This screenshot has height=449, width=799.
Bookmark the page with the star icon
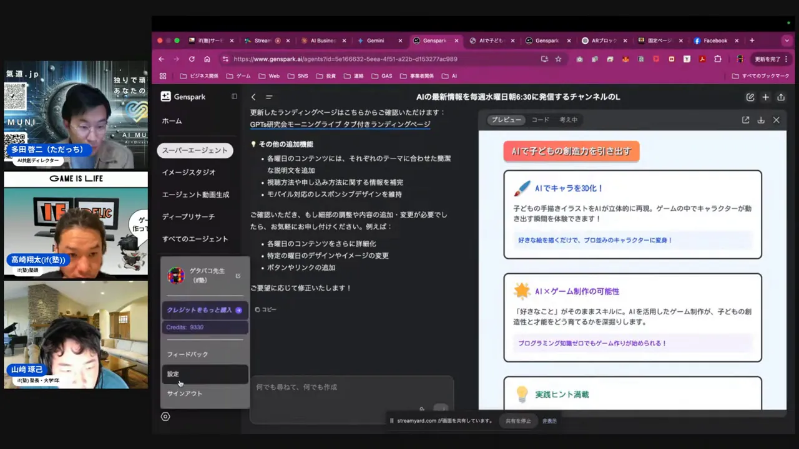[558, 59]
